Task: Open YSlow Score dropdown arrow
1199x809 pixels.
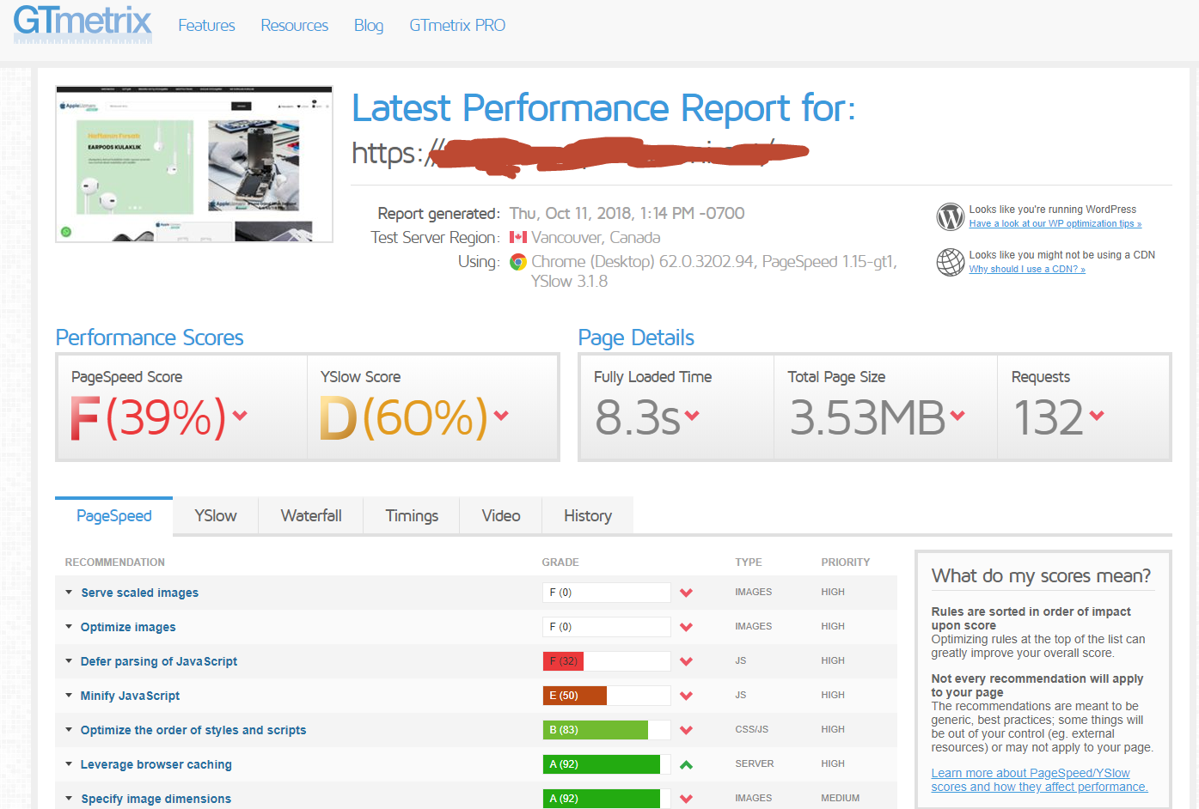Action: (501, 416)
